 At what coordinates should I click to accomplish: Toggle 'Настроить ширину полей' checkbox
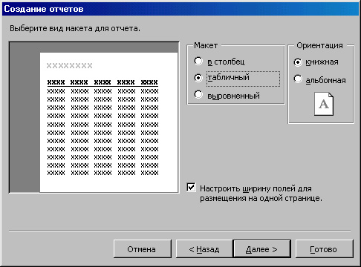[191, 188]
